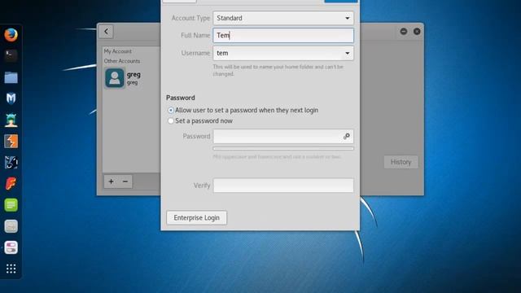
Task: Select greg account name in list
Action: pyautogui.click(x=134, y=74)
